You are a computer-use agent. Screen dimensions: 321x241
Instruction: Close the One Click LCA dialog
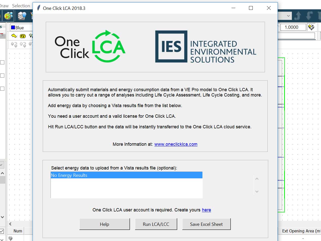click(269, 8)
